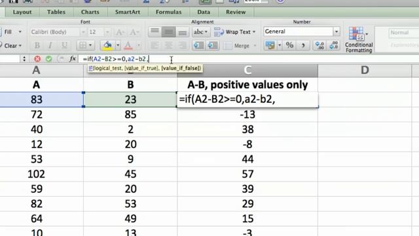The height and width of the screenshot is (236, 419).
Task: Click the decrease indent icon
Action: [x=199, y=45]
